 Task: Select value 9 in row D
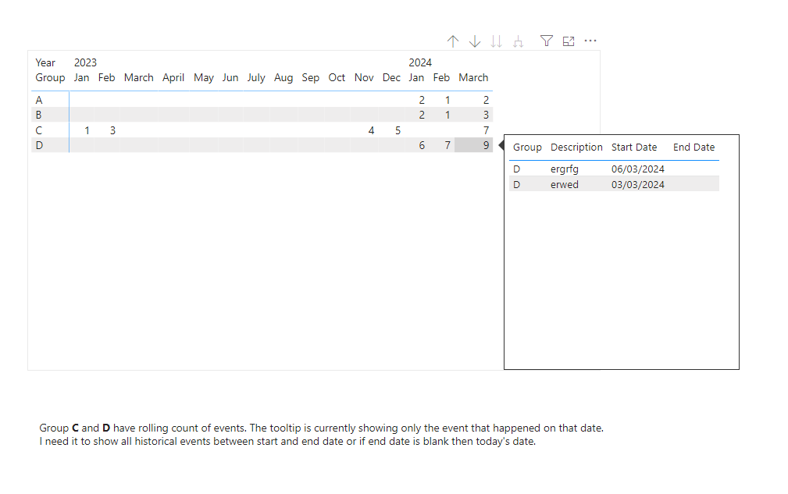coord(486,146)
